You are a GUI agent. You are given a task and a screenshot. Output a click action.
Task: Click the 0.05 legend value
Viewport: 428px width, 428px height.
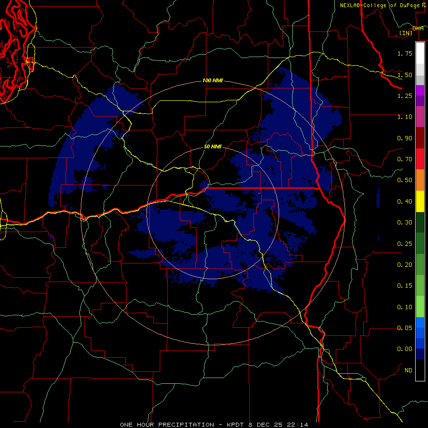tap(405, 328)
